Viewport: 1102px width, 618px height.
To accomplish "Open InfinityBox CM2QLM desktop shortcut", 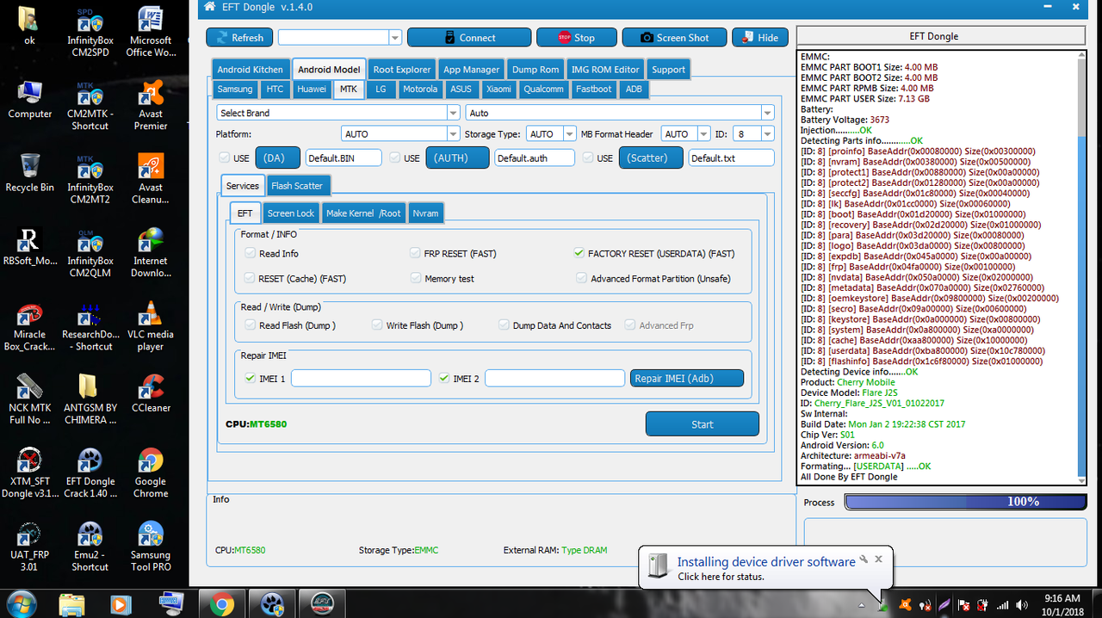I will click(89, 253).
